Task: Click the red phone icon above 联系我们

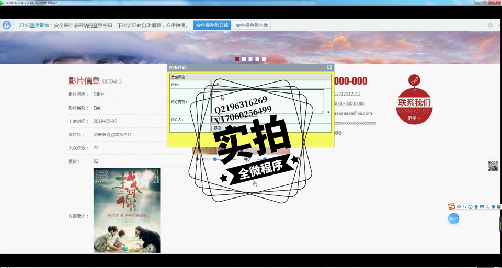Action: coord(414,79)
